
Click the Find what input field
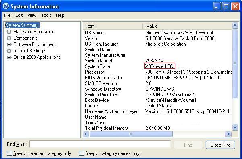tap(100, 144)
